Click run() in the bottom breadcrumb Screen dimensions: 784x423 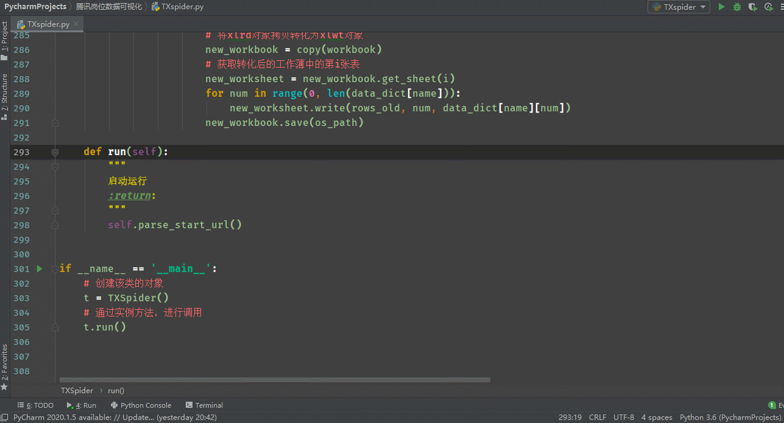point(116,391)
